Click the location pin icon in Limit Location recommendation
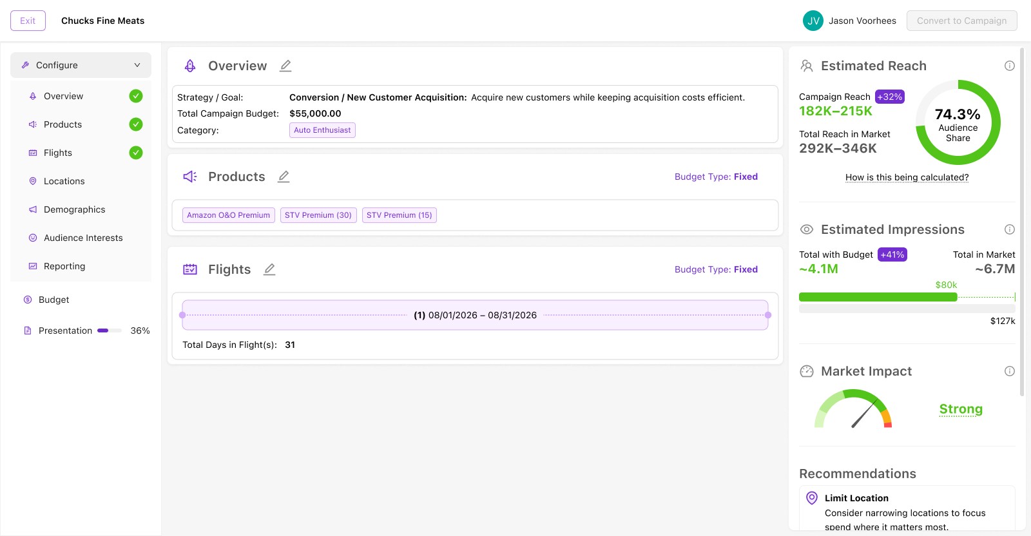Image resolution: width=1031 pixels, height=536 pixels. pos(812,498)
